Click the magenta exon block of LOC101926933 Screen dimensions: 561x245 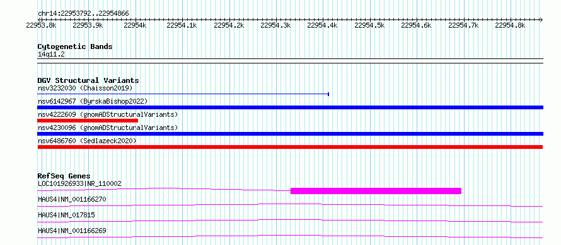click(376, 191)
